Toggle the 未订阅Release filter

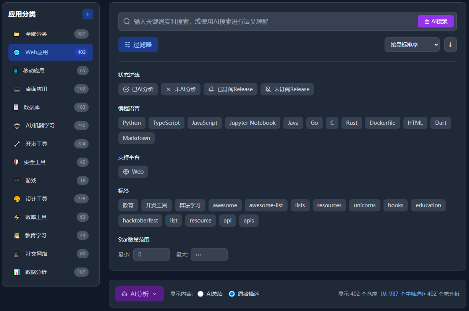tap(287, 89)
